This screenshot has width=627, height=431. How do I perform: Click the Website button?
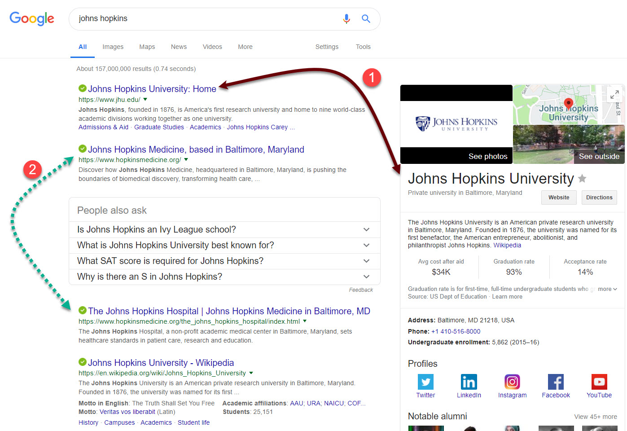tap(558, 198)
